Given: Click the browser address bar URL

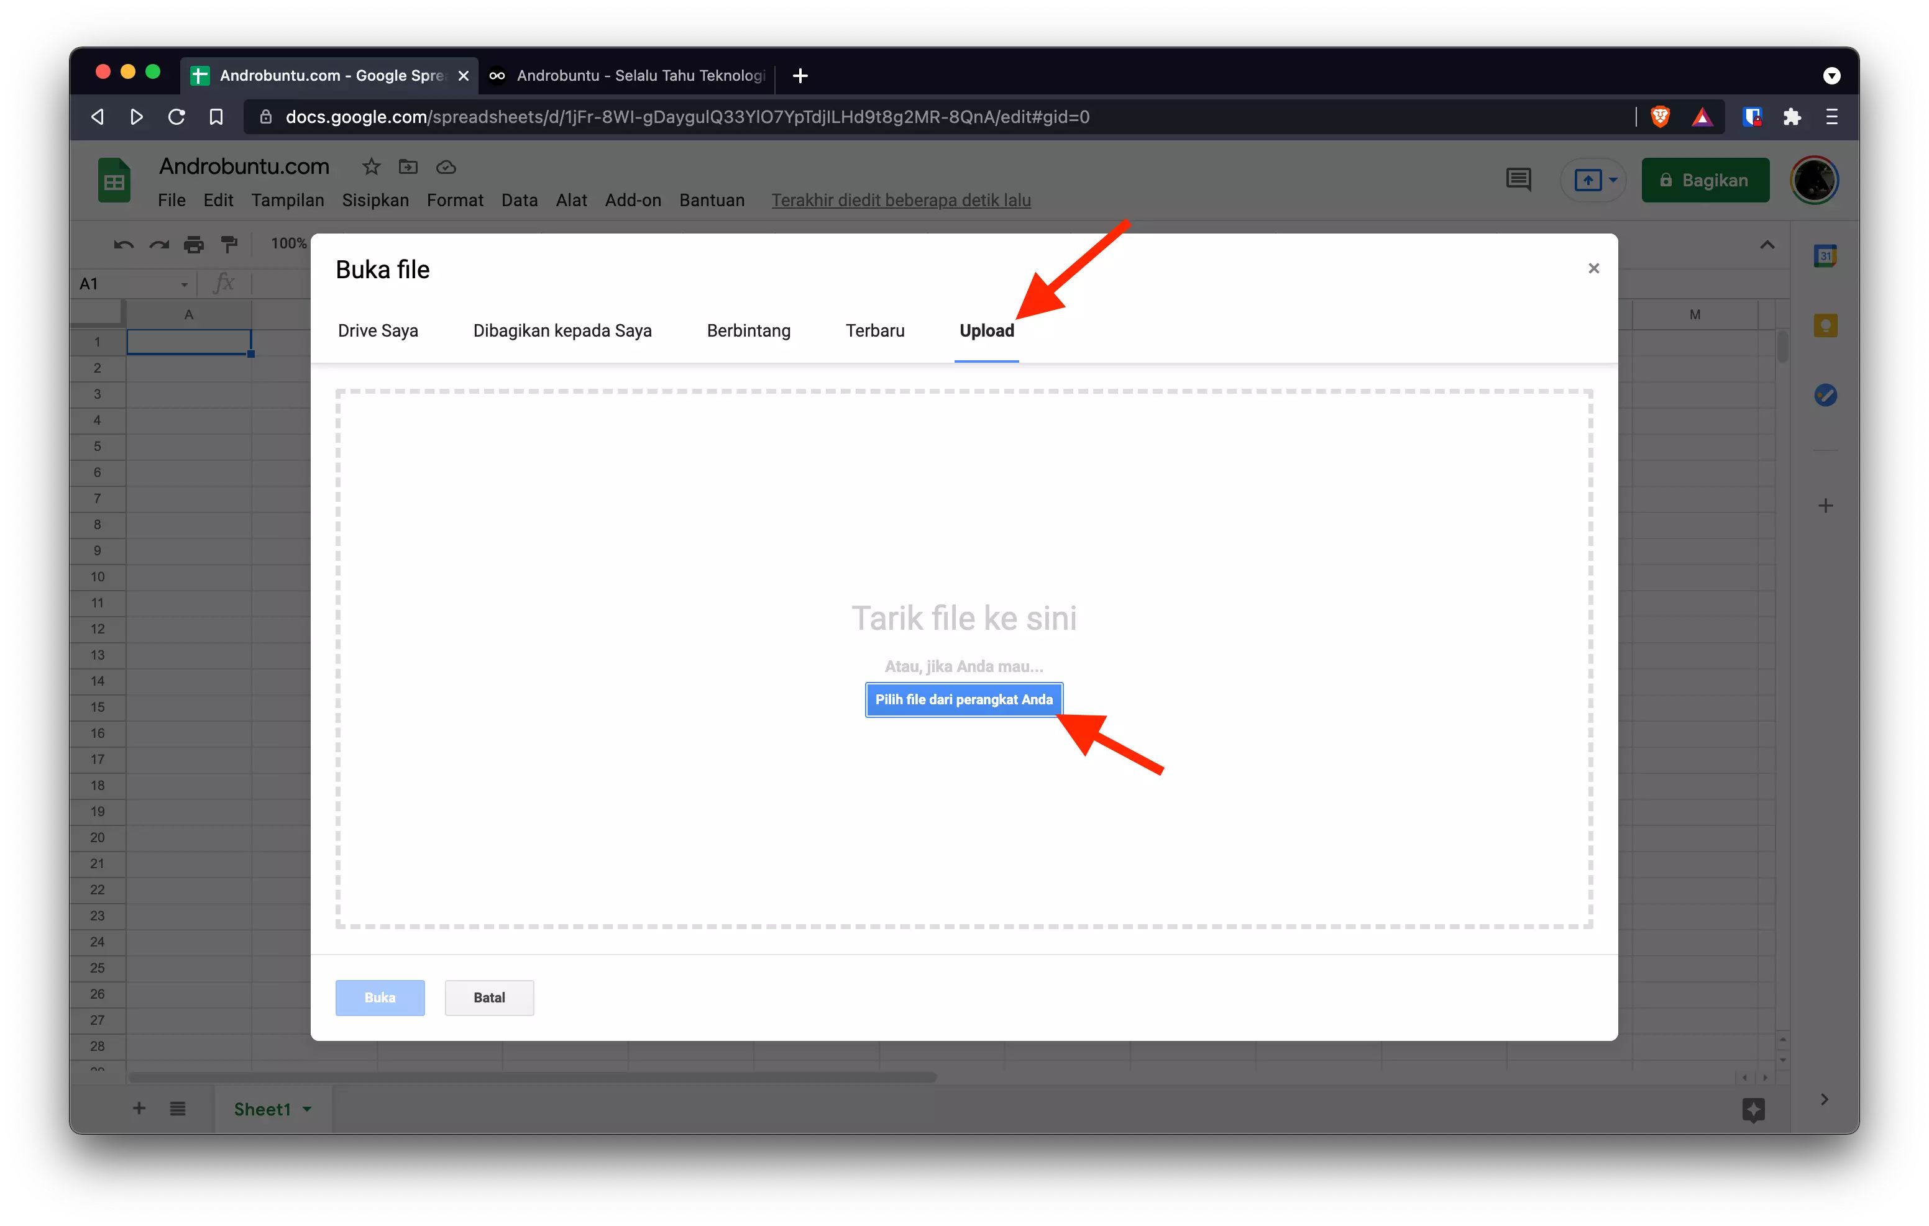Looking at the screenshot, I should point(687,117).
